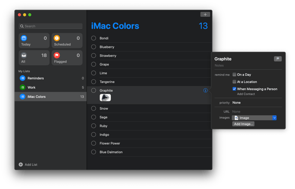
Task: Click the Notes field in popover
Action: tap(219, 66)
